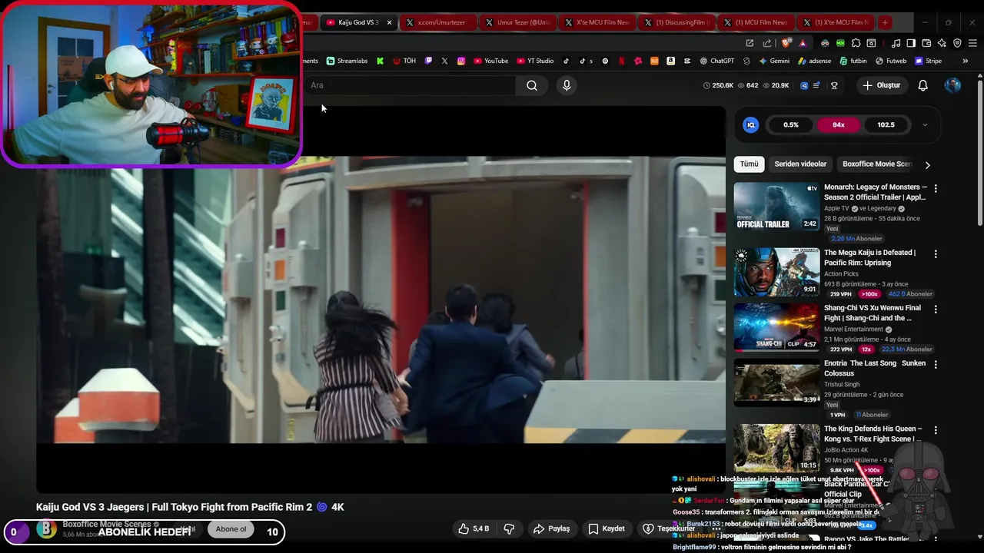The image size is (984, 553).
Task: Open the browser hamburger menu
Action: tap(973, 43)
